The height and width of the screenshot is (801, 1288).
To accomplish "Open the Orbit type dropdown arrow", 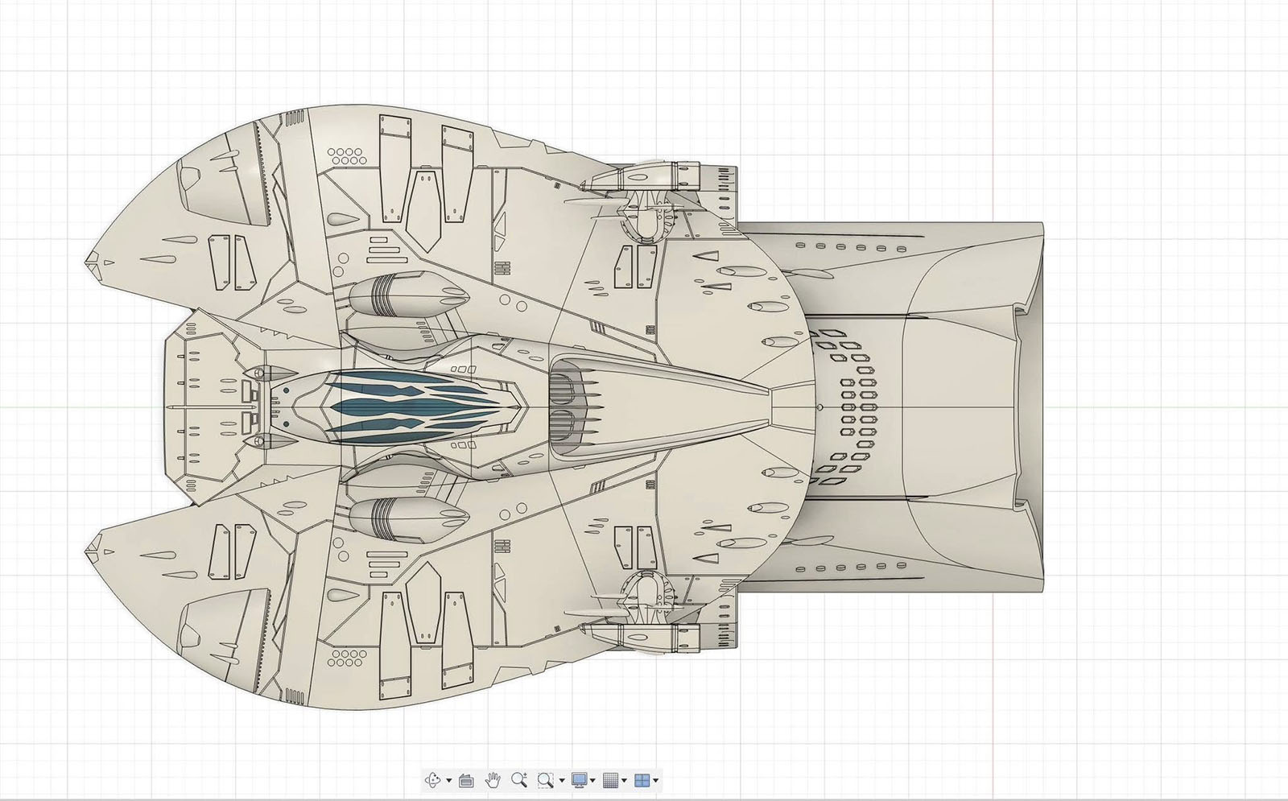I will pos(449,780).
